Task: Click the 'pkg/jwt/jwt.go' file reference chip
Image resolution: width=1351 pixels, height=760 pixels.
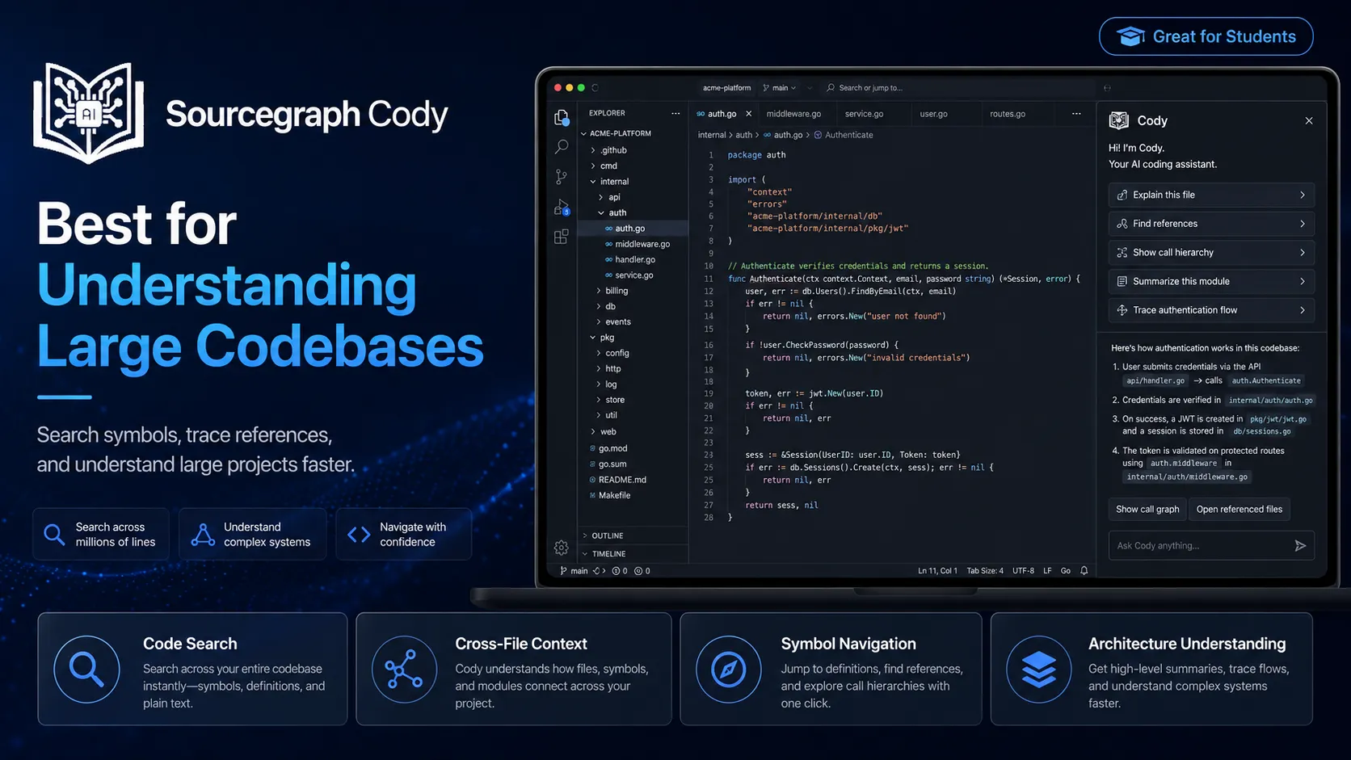Action: (x=1277, y=419)
